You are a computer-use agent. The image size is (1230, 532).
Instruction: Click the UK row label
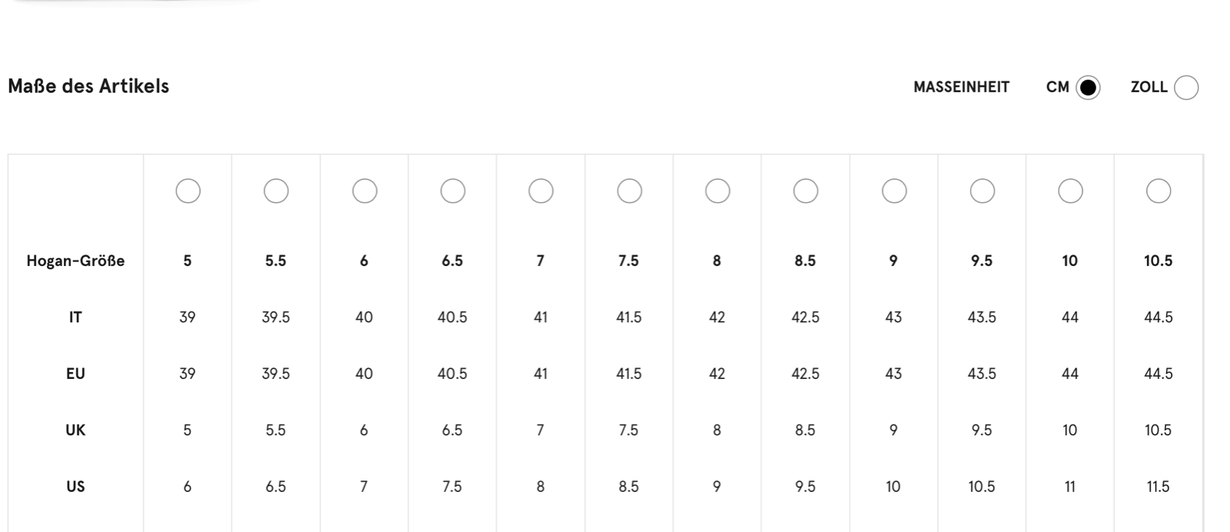(75, 430)
